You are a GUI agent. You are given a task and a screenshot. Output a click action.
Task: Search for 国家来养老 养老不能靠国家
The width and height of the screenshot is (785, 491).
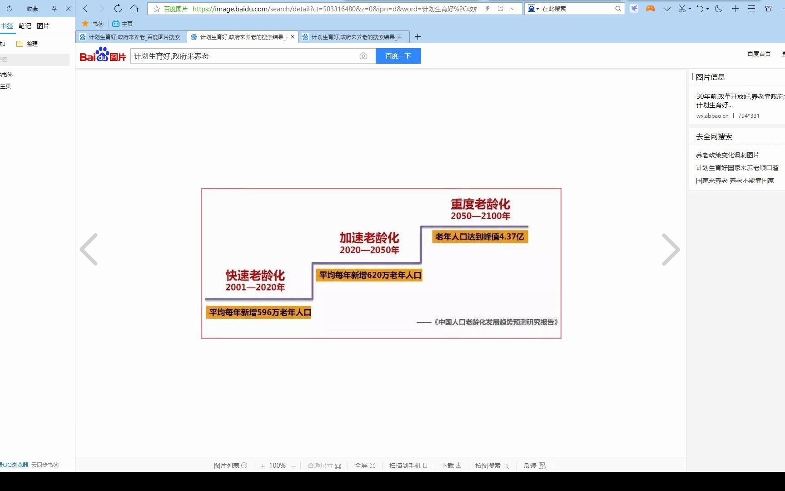tap(735, 180)
